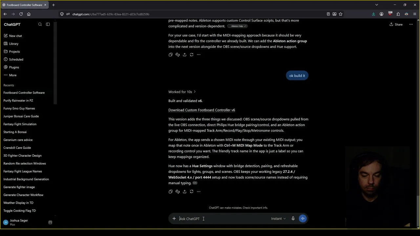The height and width of the screenshot is (236, 420).
Task: Click the plus attach button in composer
Action: 174,219
